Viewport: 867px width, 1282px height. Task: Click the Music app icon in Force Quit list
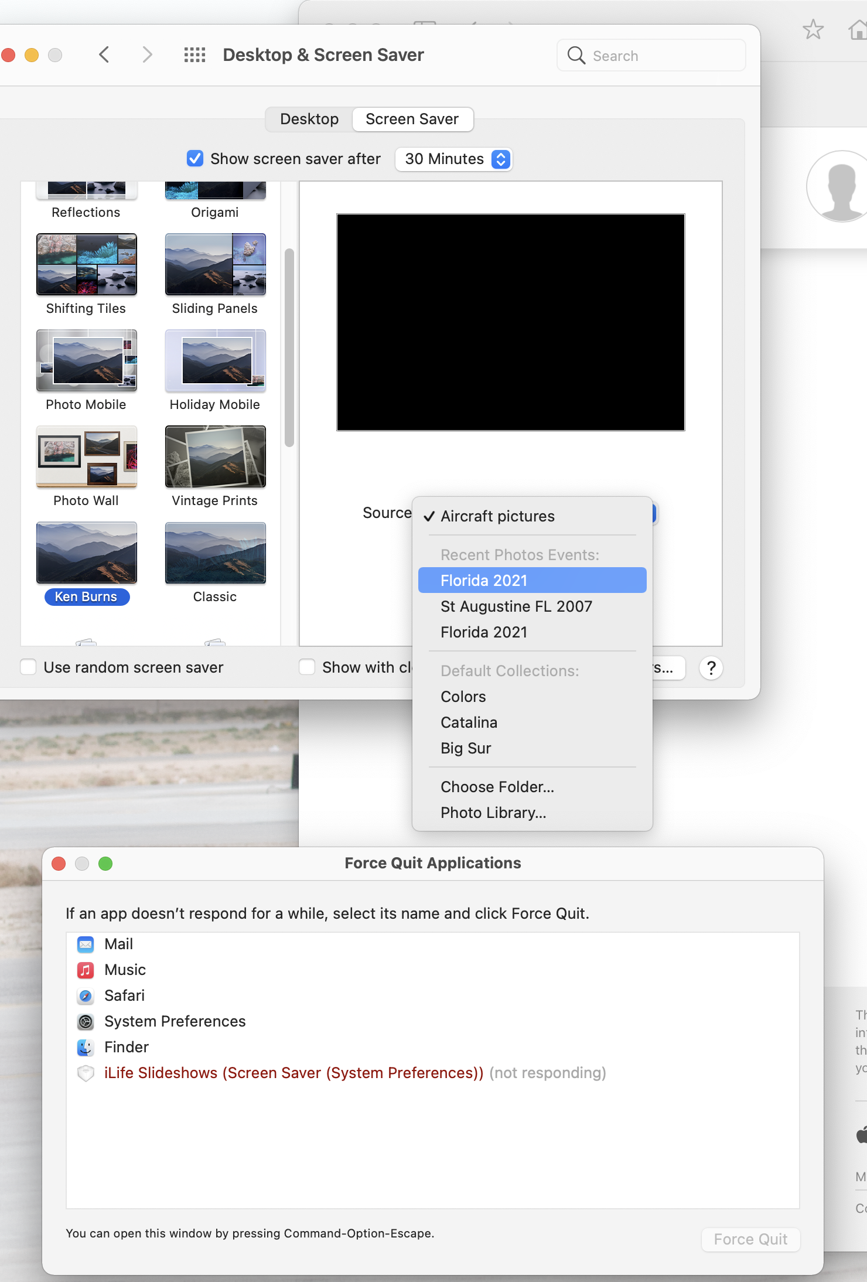pos(86,970)
